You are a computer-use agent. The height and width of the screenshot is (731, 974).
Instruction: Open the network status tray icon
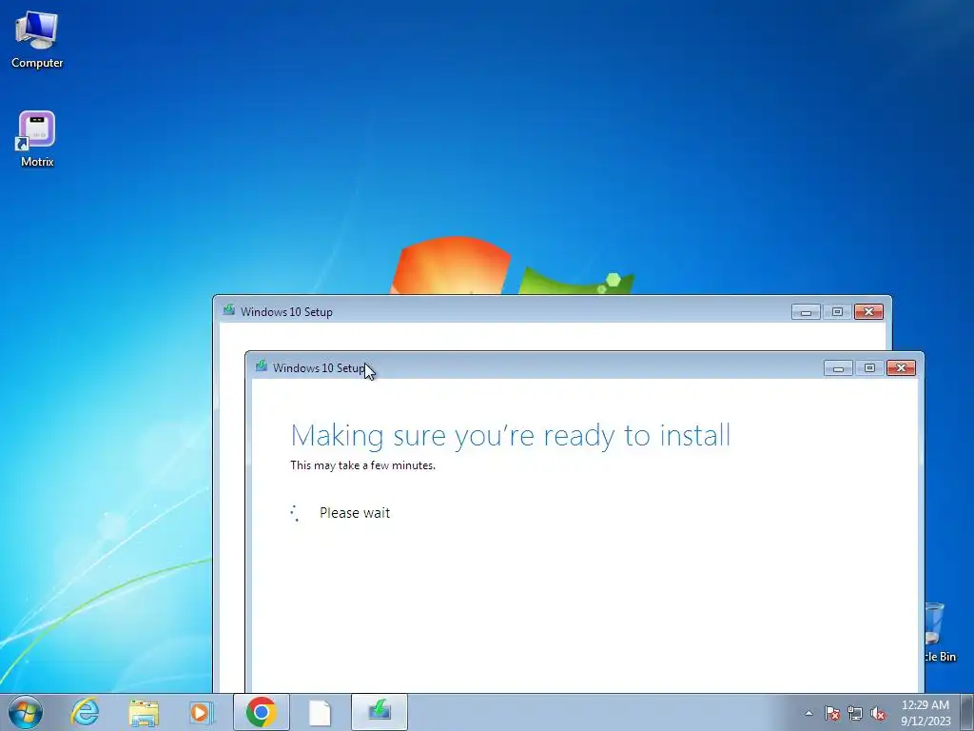point(855,713)
